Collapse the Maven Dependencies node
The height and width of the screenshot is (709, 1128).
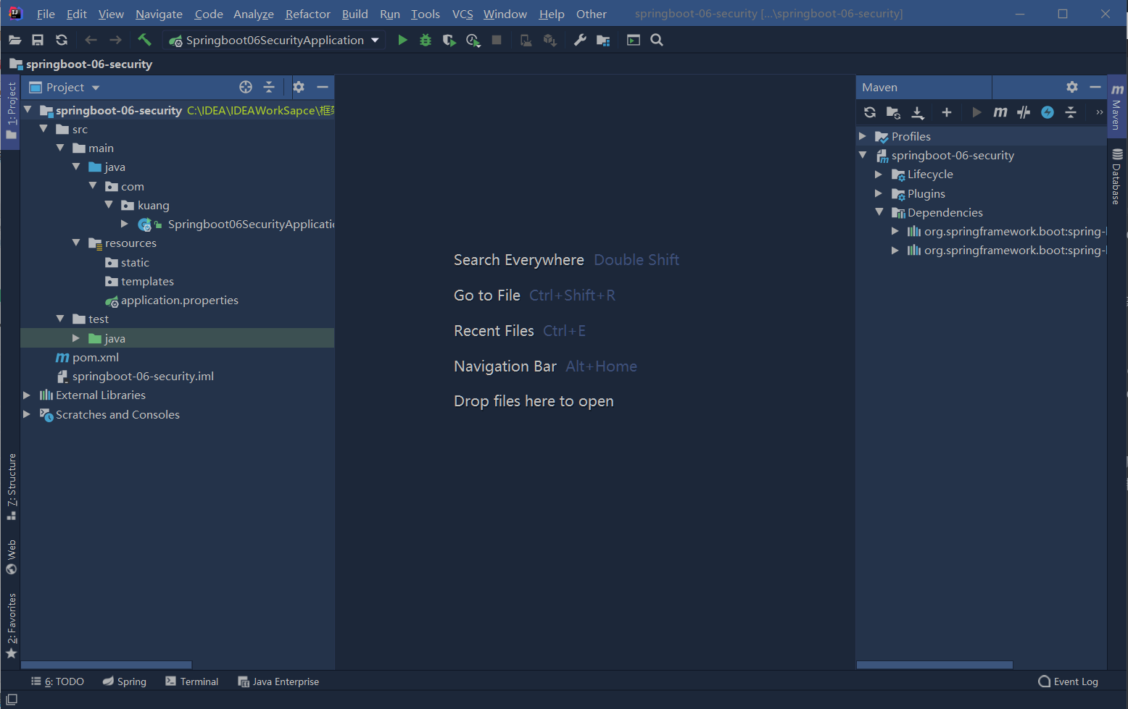click(879, 212)
